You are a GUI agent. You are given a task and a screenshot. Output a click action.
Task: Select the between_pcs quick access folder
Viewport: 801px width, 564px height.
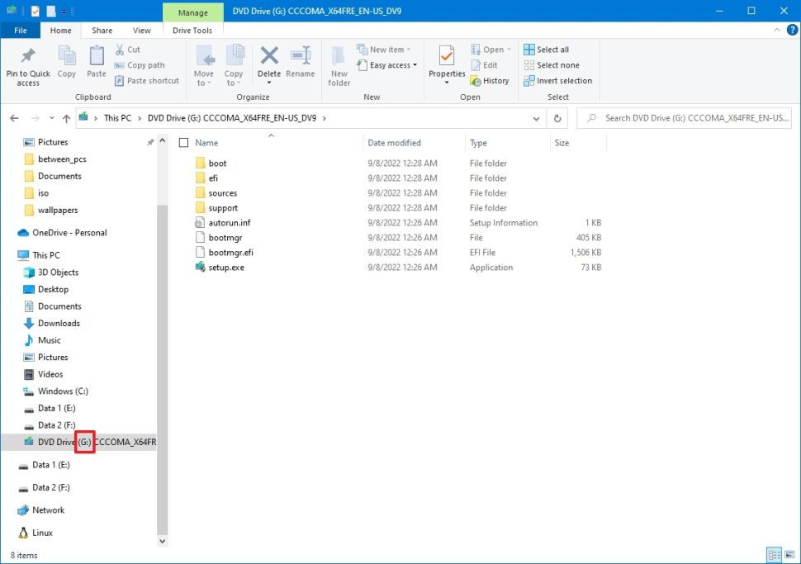point(55,159)
